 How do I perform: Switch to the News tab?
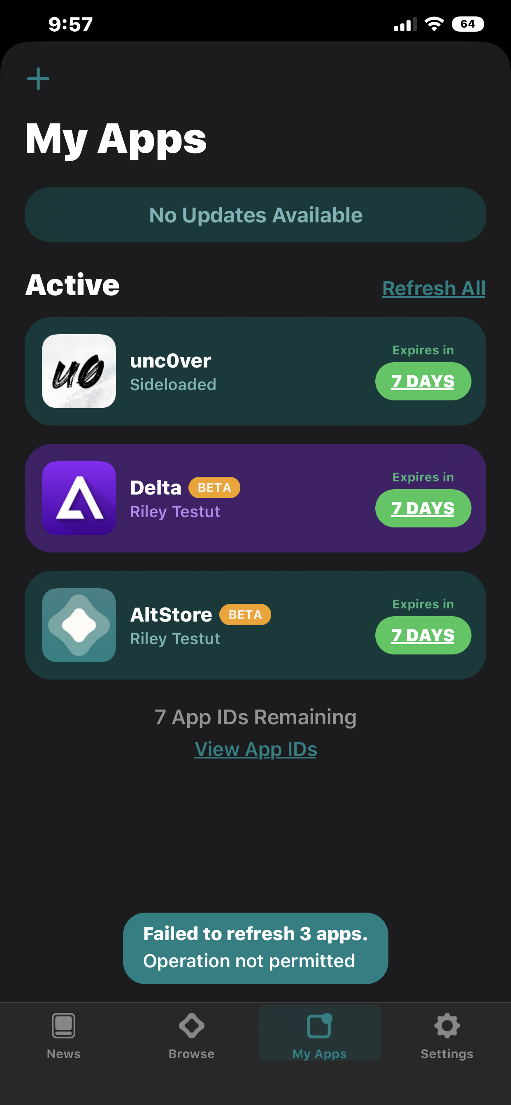point(63,1036)
